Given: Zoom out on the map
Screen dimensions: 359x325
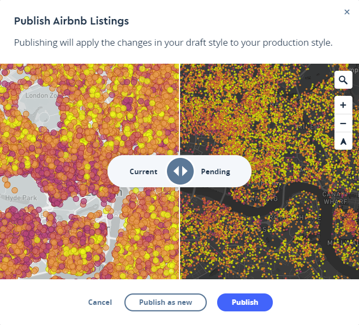Looking at the screenshot, I should coord(343,124).
